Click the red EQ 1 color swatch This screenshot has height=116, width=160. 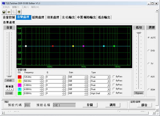(x=20, y=77)
